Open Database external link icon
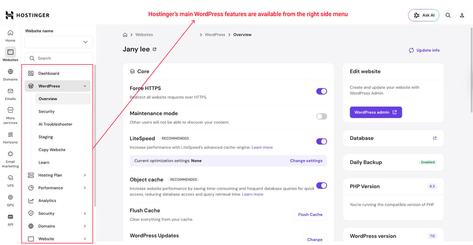This screenshot has height=245, width=473. coord(435,138)
